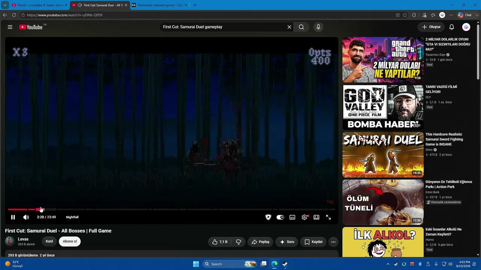Open the Copilot Chat sidebar button
The width and height of the screenshot is (481, 270).
[x=465, y=15]
